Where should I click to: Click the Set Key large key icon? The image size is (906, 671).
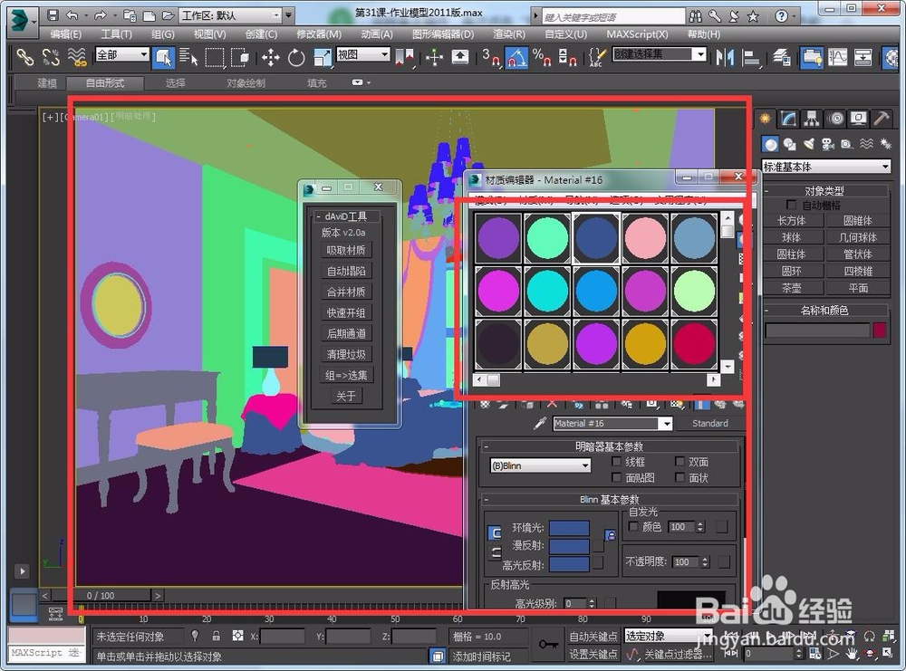point(548,645)
